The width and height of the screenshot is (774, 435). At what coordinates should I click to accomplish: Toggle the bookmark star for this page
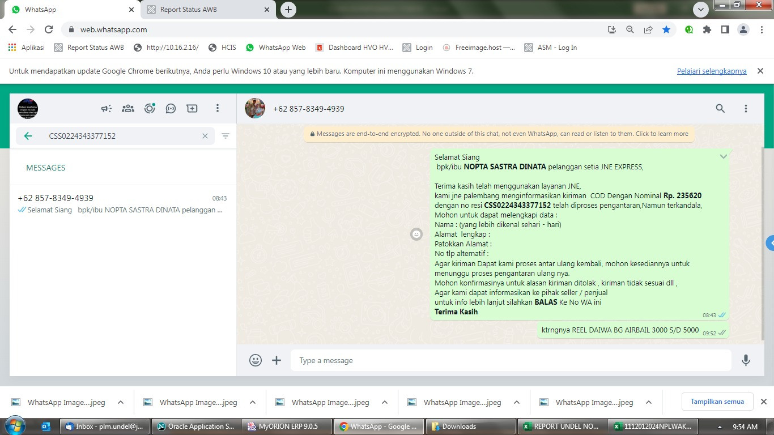point(666,29)
